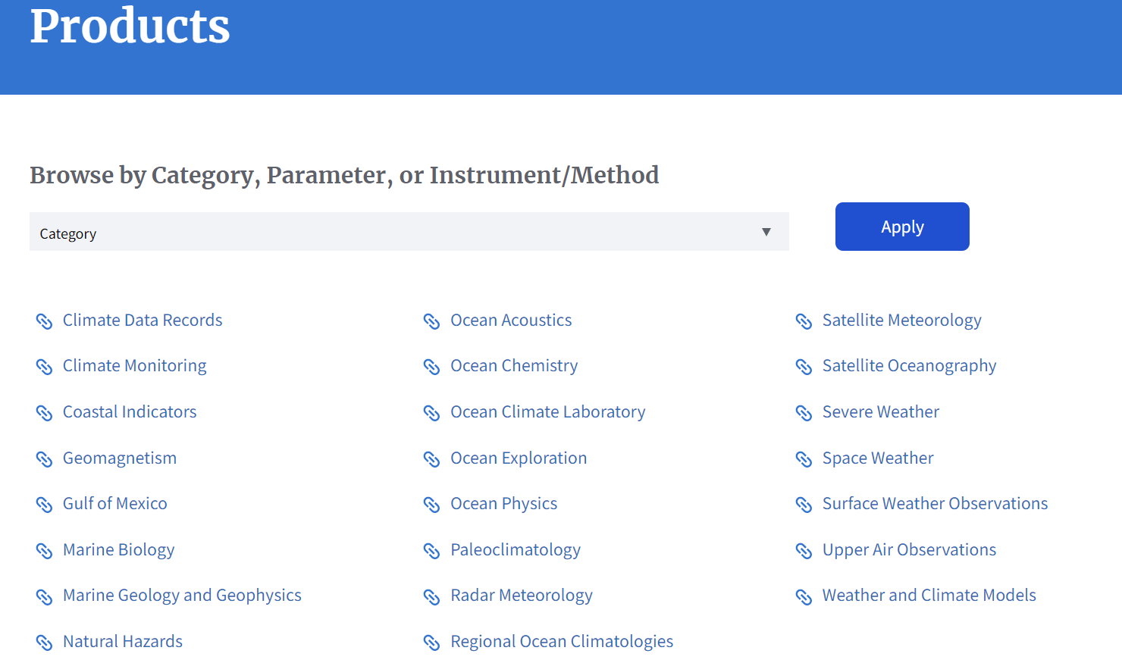Screen dimensions: 1122x663
Task: Click the link icon next to Ocean Acoustics
Action: click(431, 321)
